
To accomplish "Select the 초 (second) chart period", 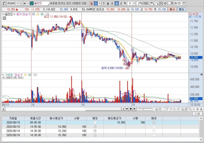I will [121, 3].
